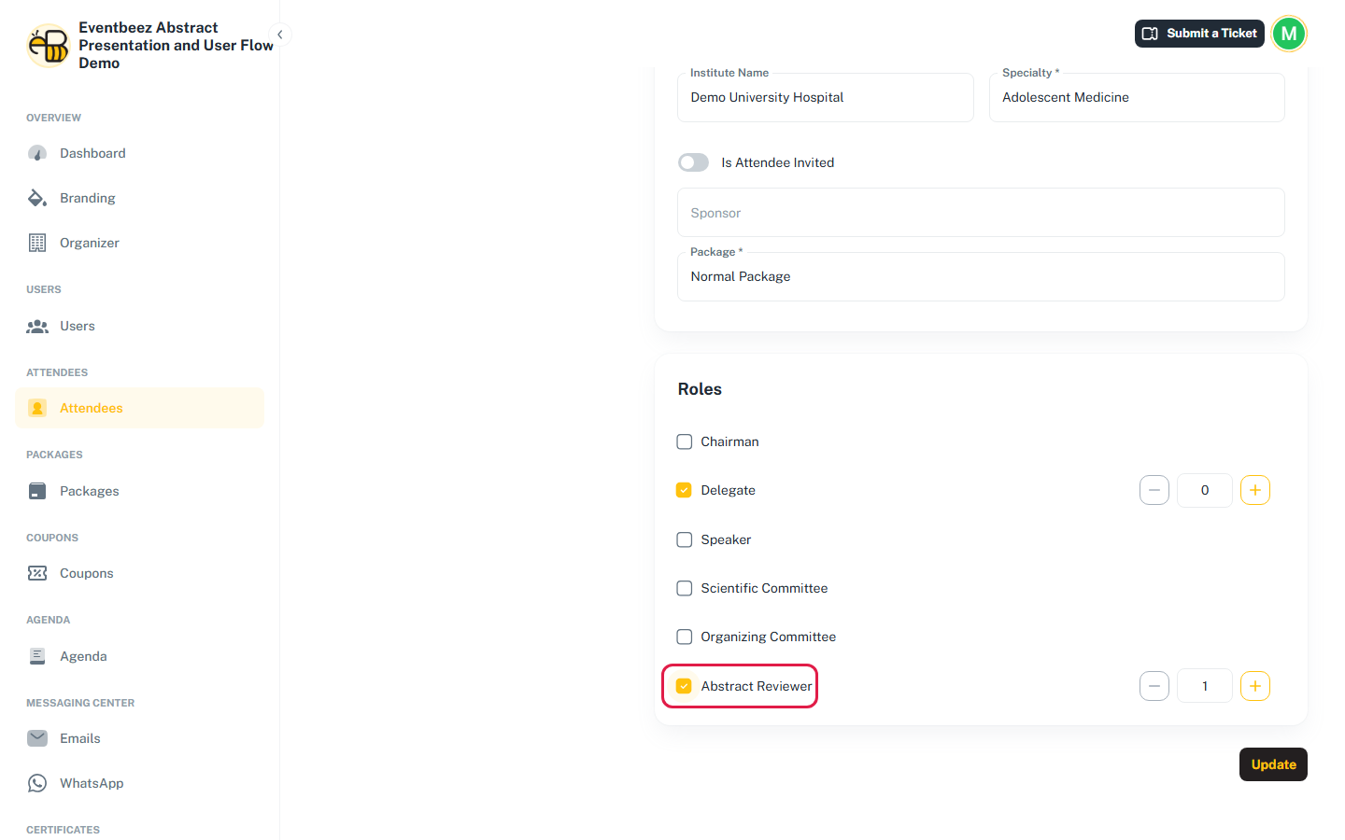This screenshot has width=1345, height=840.
Task: Open the Package dropdown
Action: coord(981,276)
